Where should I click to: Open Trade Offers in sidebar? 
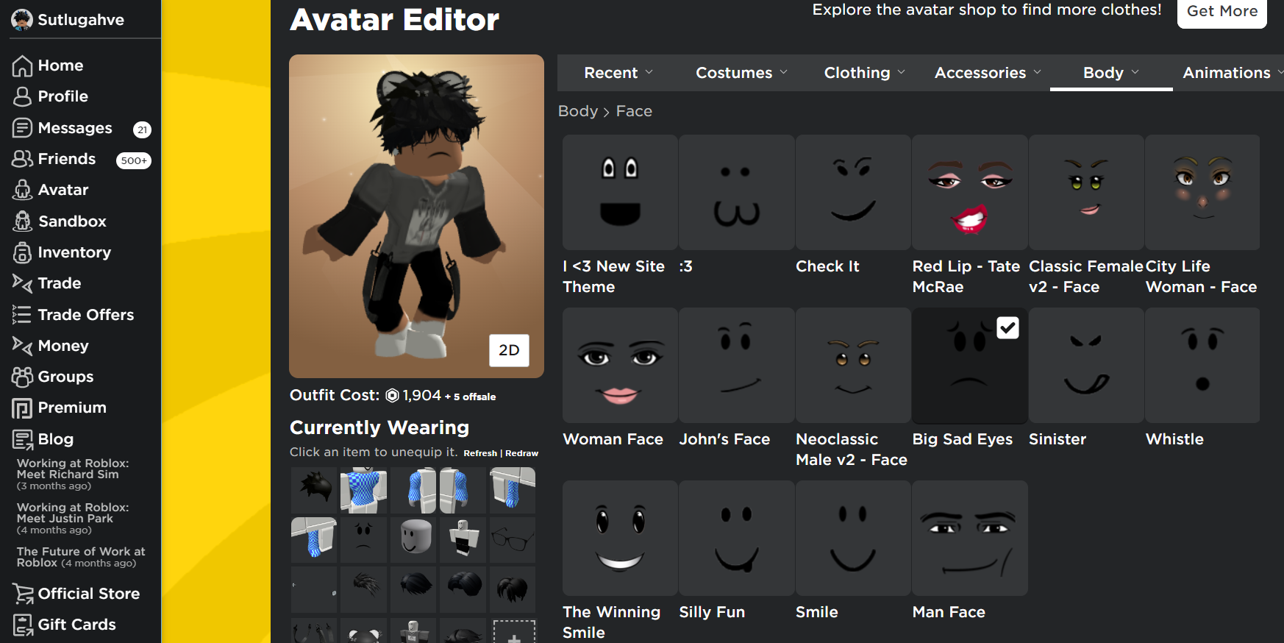click(x=73, y=315)
